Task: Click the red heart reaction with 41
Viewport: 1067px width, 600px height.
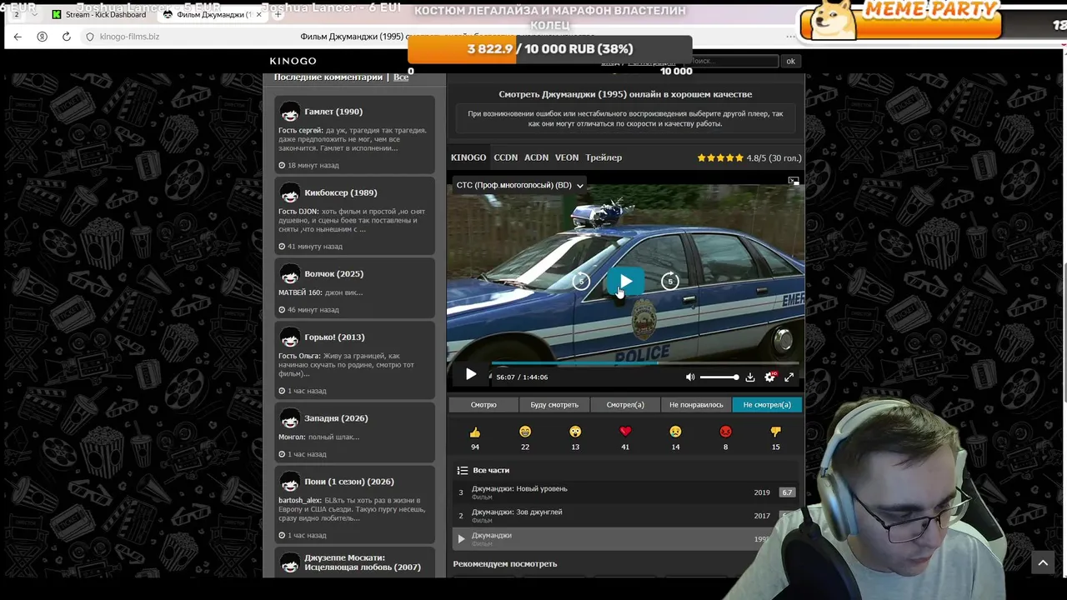Action: (625, 432)
